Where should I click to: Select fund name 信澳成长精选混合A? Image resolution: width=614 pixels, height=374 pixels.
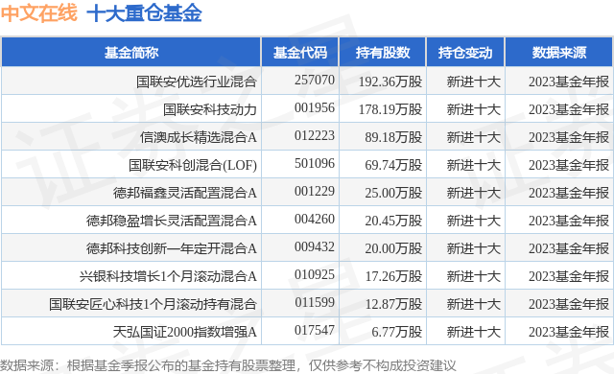click(199, 137)
